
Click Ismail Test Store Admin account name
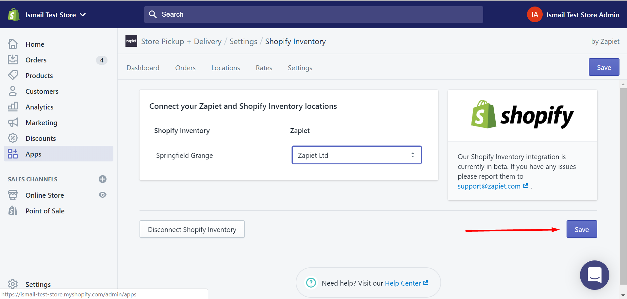(583, 15)
